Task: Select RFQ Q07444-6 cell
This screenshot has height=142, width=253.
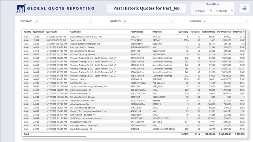Action: point(157,122)
